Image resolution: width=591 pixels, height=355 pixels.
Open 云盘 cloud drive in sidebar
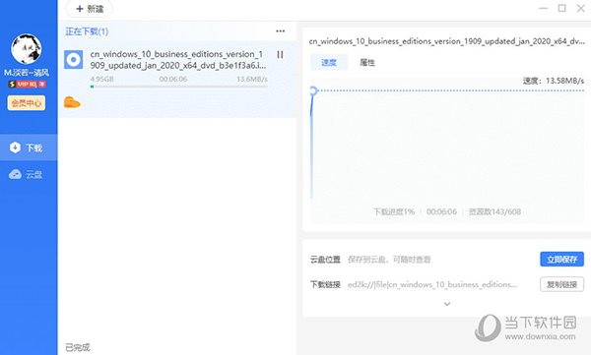click(x=29, y=174)
